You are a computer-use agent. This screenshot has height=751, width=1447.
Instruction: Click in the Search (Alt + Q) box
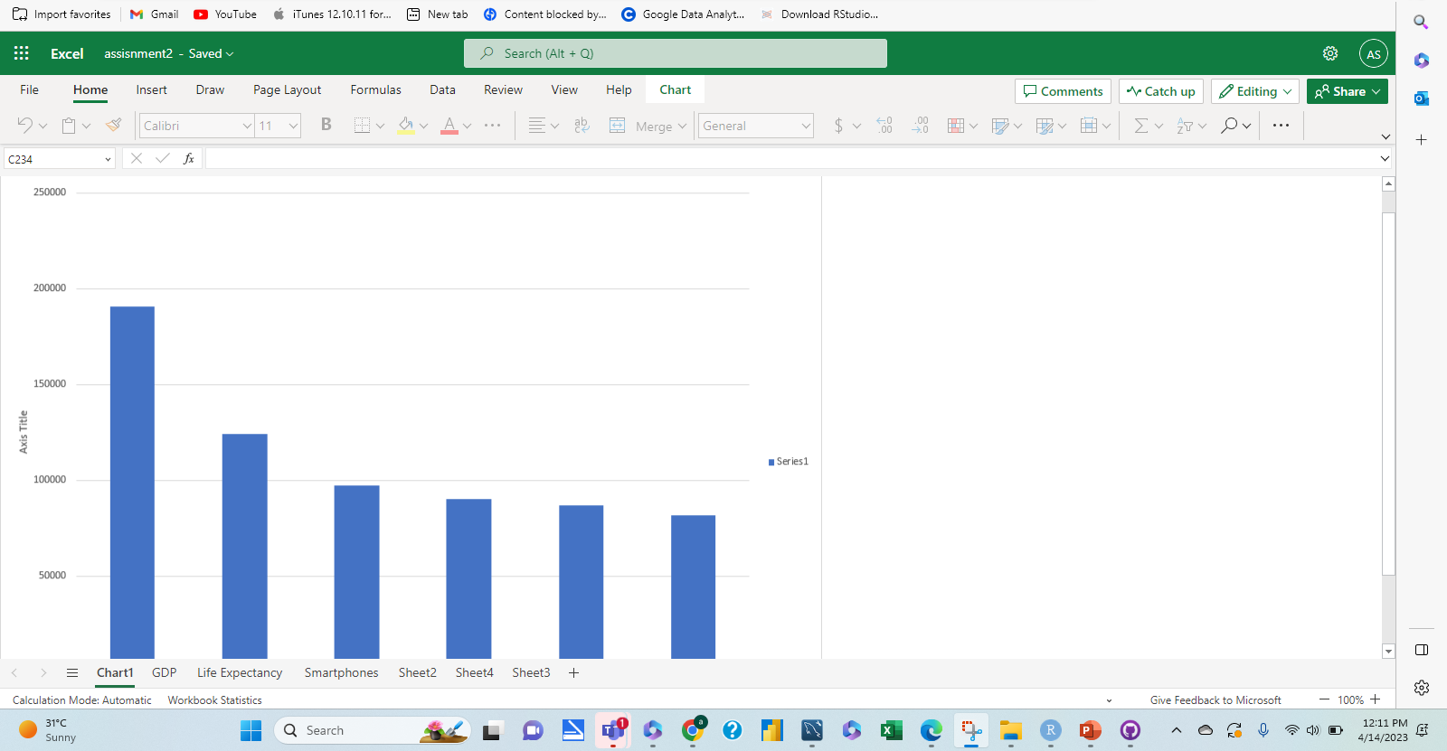click(x=676, y=53)
